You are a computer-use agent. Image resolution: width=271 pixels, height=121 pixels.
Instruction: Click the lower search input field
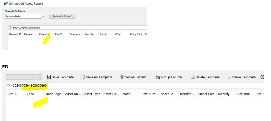tap(153, 86)
